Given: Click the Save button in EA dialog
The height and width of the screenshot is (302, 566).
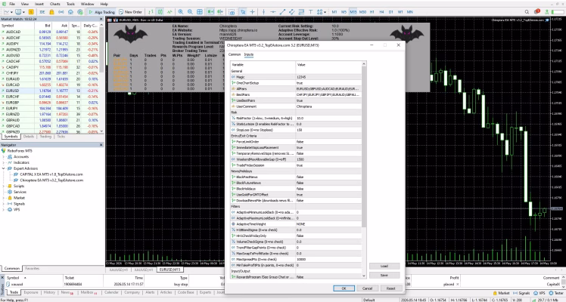Looking at the screenshot, I should coord(384,275).
